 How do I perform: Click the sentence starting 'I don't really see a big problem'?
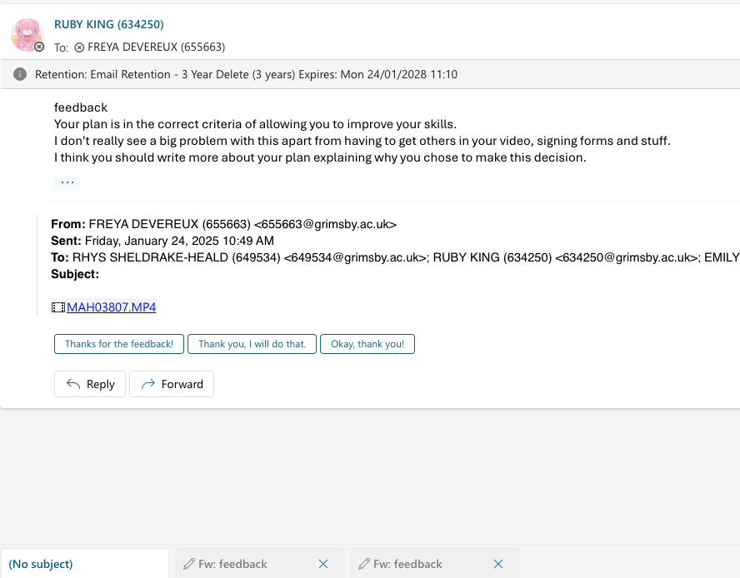click(x=362, y=141)
